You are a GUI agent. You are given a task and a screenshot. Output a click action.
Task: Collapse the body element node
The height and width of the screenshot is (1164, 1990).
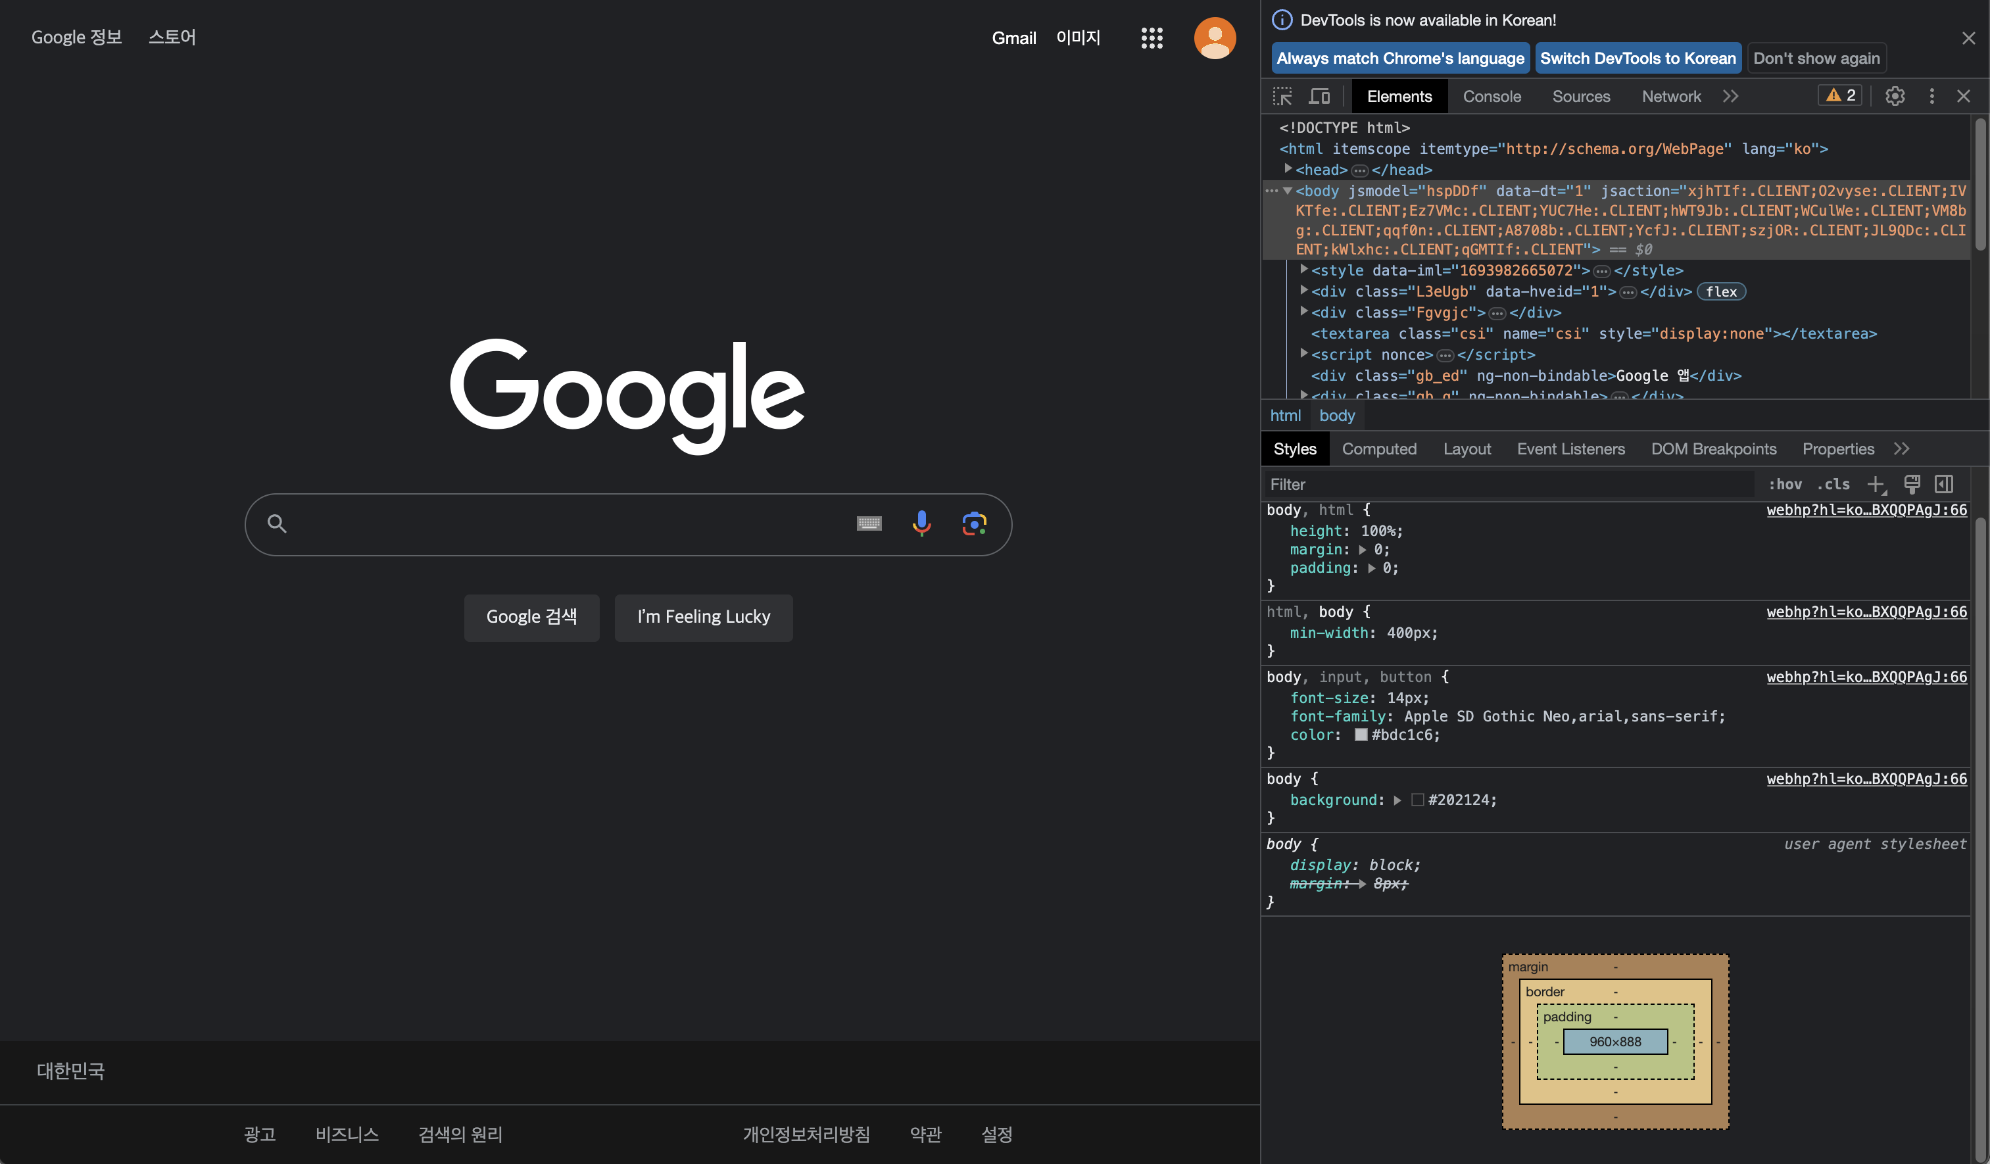1288,190
